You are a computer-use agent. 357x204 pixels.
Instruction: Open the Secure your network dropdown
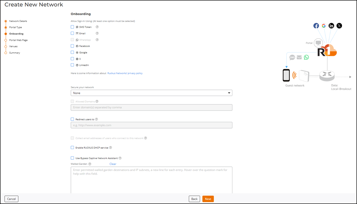click(152, 93)
